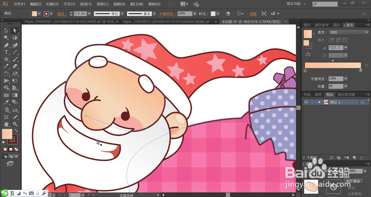This screenshot has width=371, height=197.
Task: Select the Type tool
Action: (6, 52)
